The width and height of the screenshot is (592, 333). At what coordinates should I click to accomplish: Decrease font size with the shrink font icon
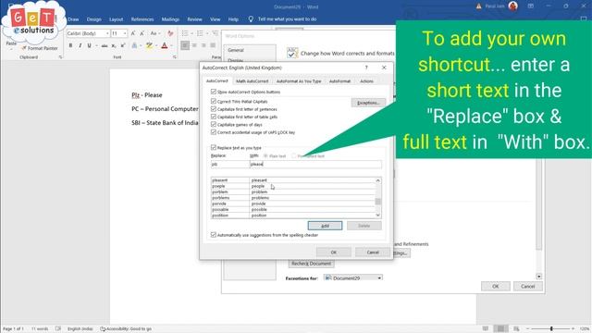pos(142,33)
